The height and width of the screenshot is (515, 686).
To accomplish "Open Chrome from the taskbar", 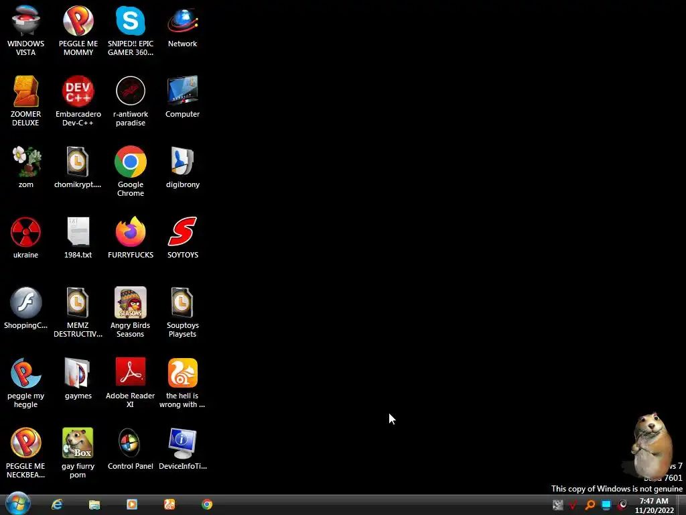I will (207, 504).
